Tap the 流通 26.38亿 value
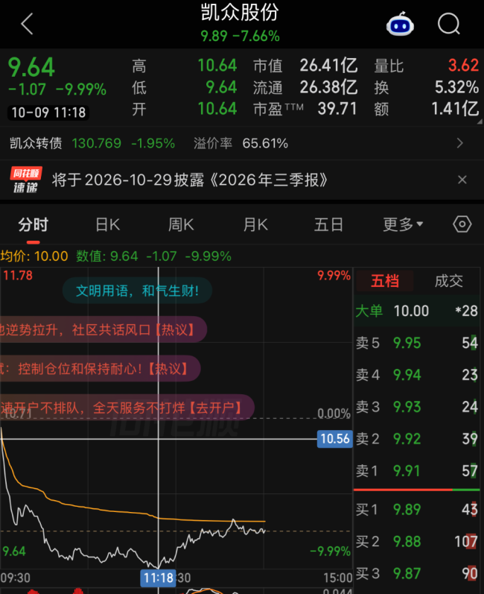The height and width of the screenshot is (594, 484). 328,87
